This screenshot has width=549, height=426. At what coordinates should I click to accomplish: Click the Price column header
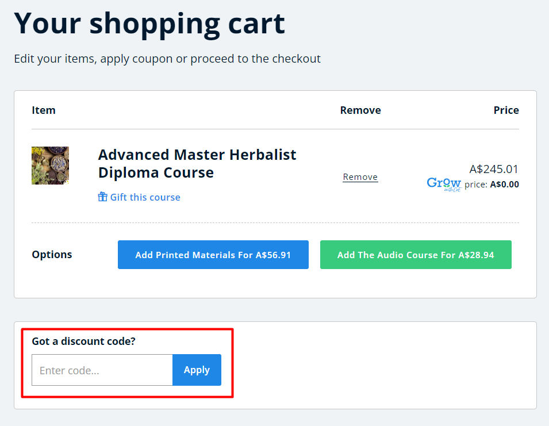click(x=506, y=110)
